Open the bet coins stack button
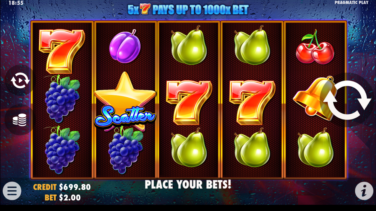Screen dimensions: 376x211 tap(20, 120)
